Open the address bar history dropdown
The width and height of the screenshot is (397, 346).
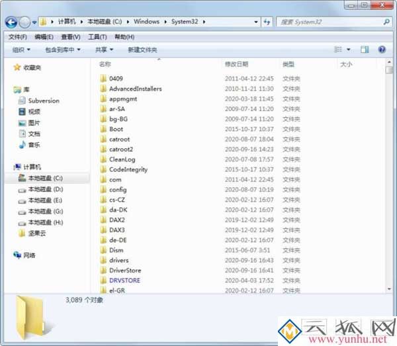coord(256,22)
